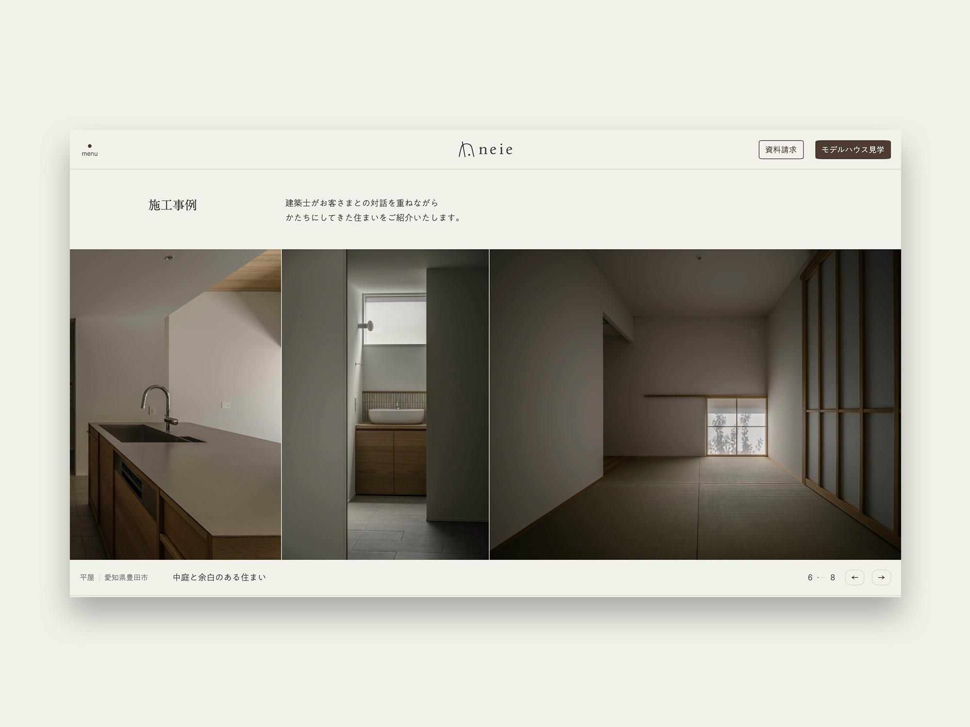Open the 中庭と余白のある住まい case title
The image size is (970, 727).
219,577
